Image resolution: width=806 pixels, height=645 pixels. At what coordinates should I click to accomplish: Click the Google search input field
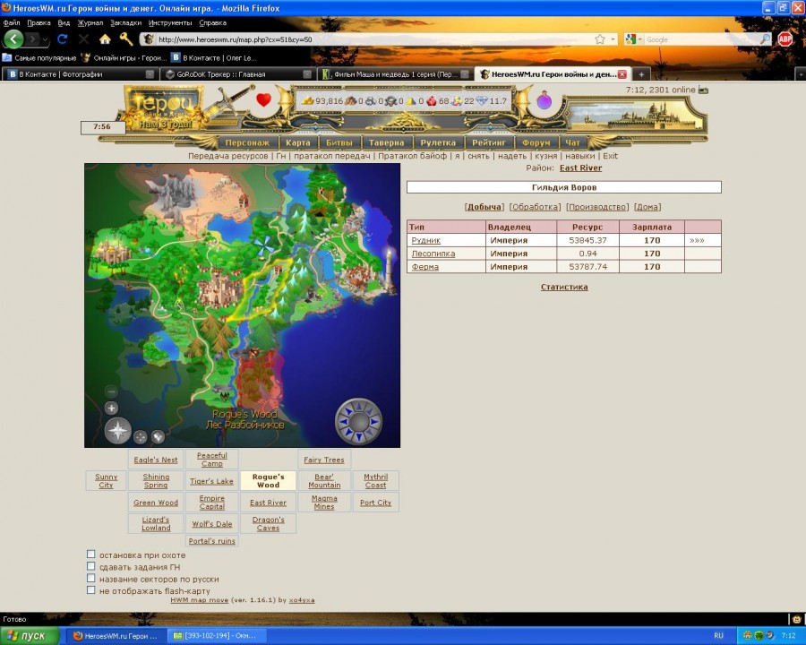(702, 39)
